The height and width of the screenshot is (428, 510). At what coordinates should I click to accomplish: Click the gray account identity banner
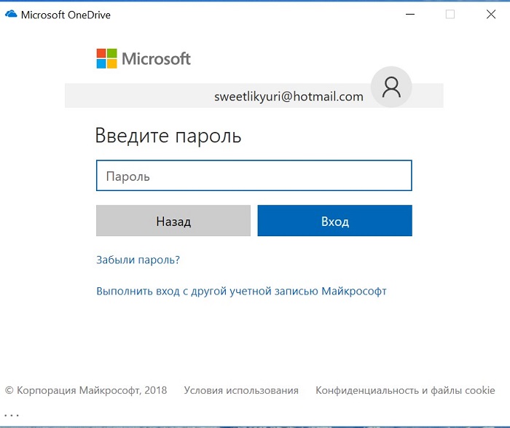click(254, 96)
